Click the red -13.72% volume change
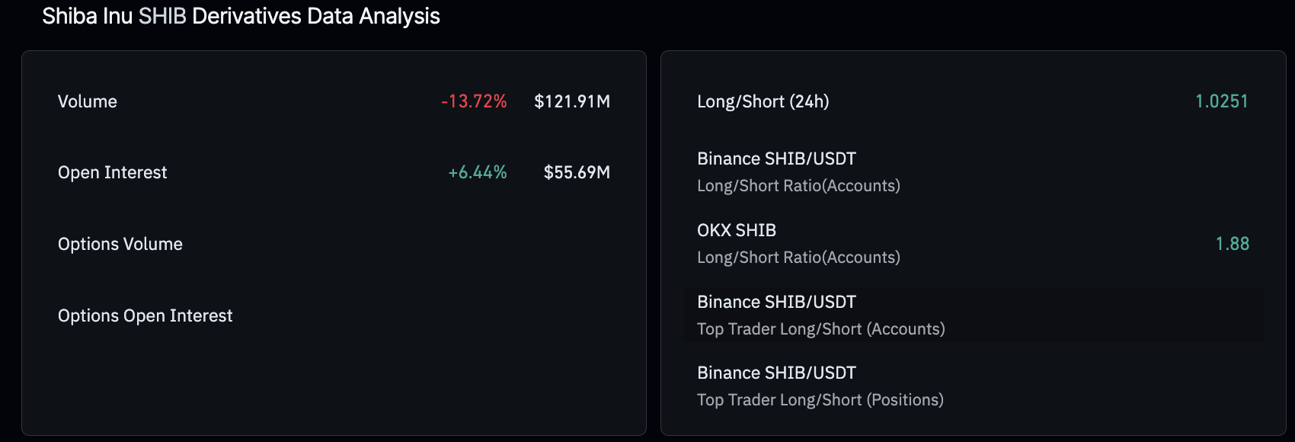The width and height of the screenshot is (1295, 442). (x=474, y=101)
